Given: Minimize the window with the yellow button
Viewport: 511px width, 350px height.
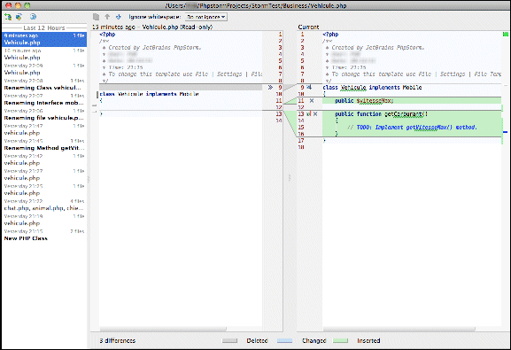Looking at the screenshot, I should click(x=18, y=5).
